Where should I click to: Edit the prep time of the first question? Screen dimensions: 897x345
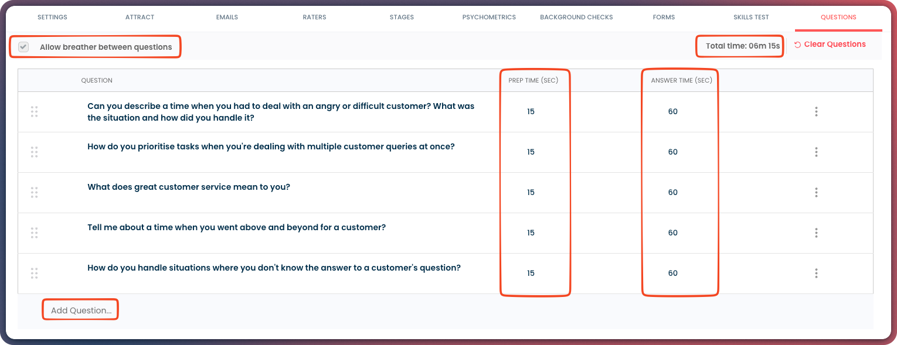point(531,111)
